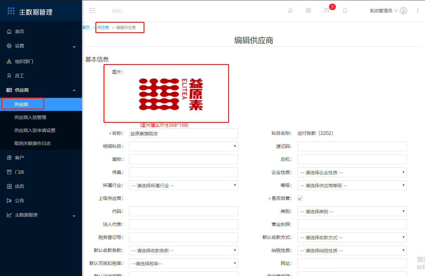
Task: Click the 组织部门 hierarchy icon
Action: coord(9,61)
